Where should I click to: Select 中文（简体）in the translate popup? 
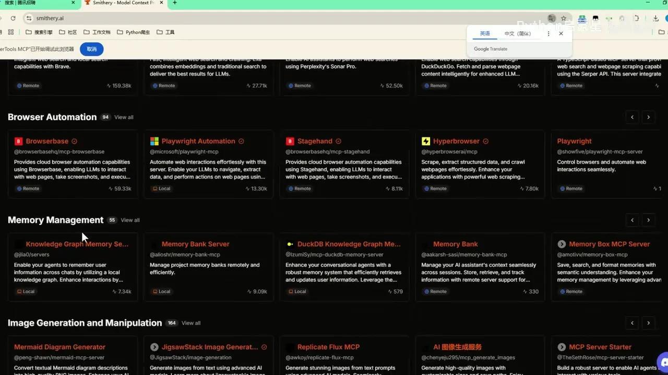pos(518,33)
